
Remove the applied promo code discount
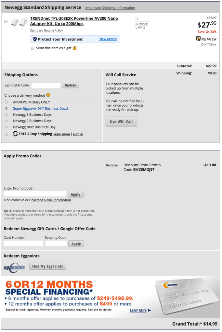click(x=112, y=165)
